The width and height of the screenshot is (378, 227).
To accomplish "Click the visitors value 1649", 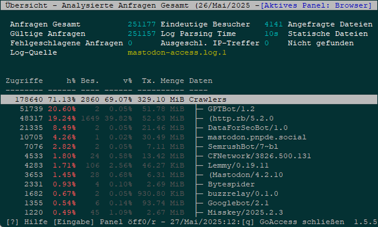I will click(x=90, y=118).
